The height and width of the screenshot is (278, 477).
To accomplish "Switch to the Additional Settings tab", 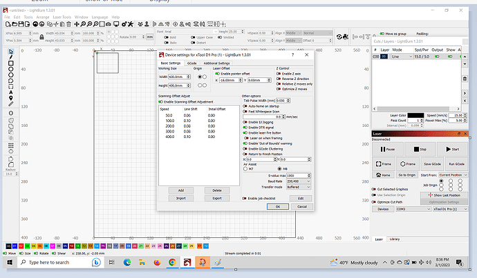I will (x=216, y=63).
